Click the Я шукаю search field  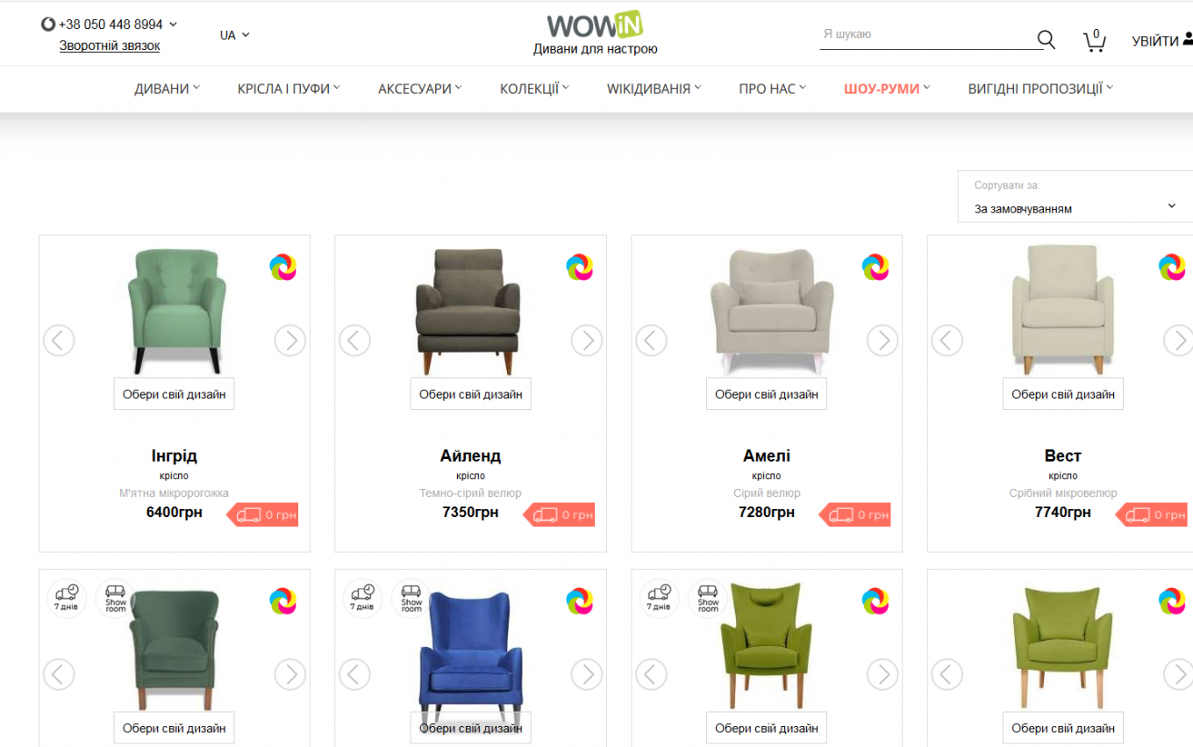pyautogui.click(x=927, y=35)
